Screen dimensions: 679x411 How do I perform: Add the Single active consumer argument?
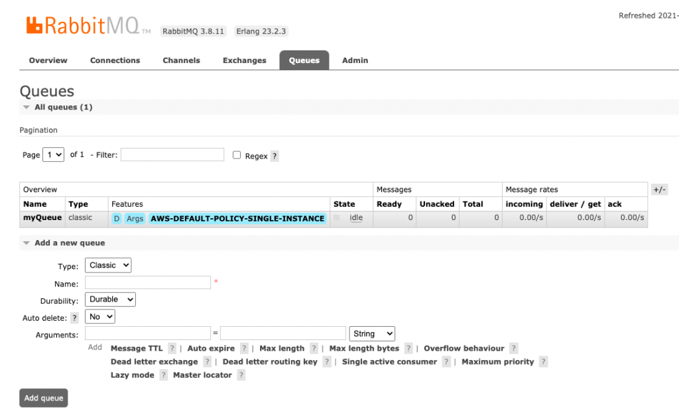(x=390, y=362)
